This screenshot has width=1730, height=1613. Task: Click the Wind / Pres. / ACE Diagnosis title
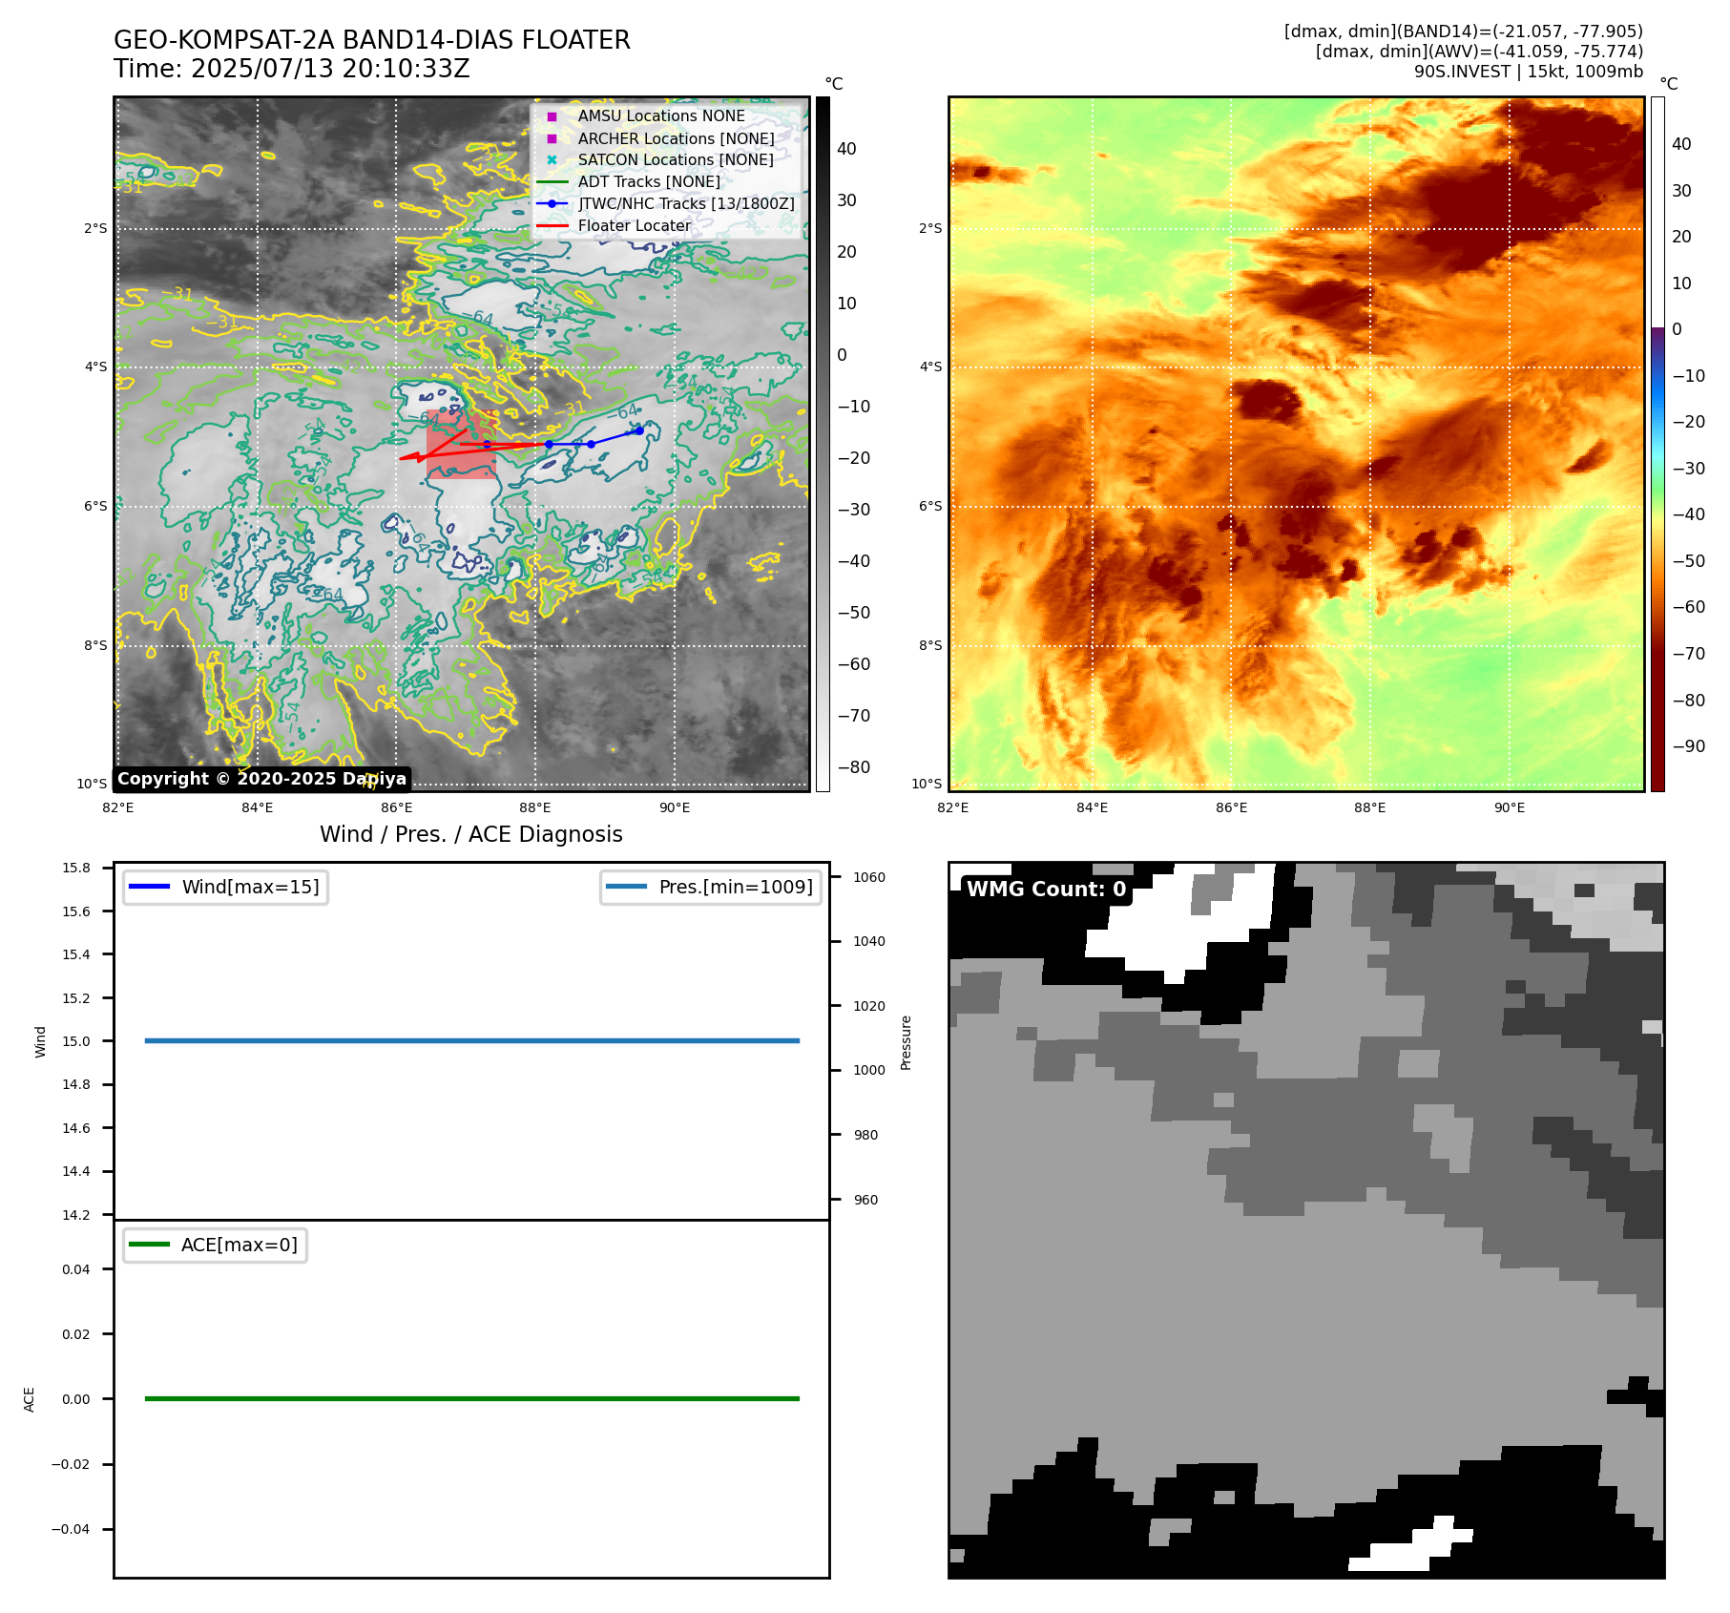point(471,834)
